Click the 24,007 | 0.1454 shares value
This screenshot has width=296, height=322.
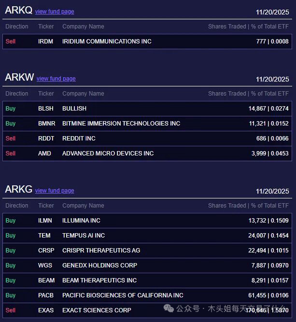(268, 236)
